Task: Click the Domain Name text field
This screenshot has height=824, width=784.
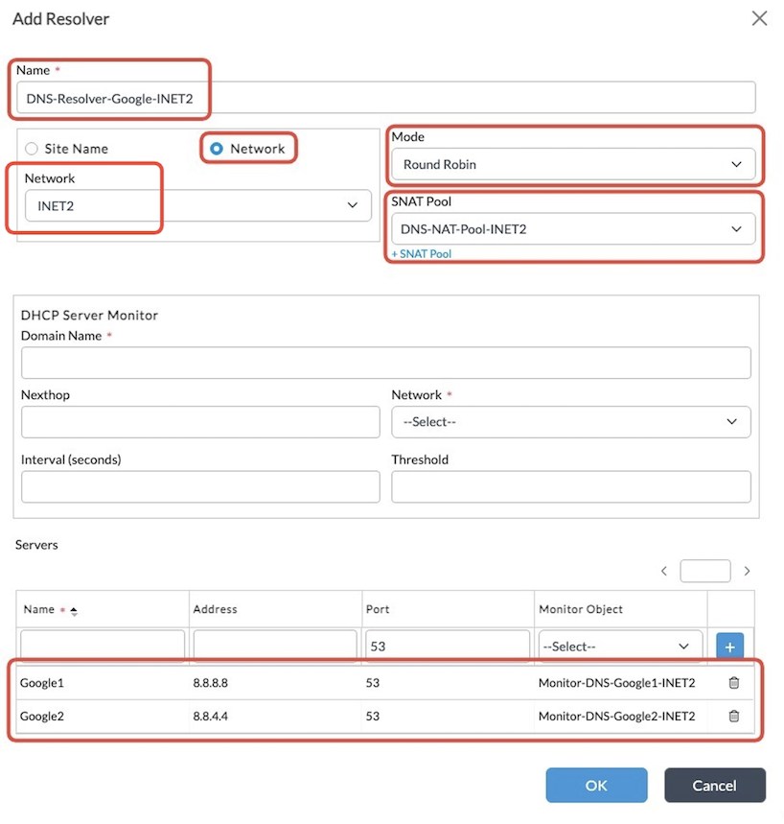Action: [x=385, y=363]
